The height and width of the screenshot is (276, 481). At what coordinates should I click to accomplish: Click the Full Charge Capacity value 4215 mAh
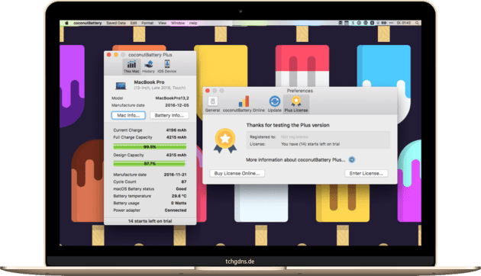[x=176, y=137]
